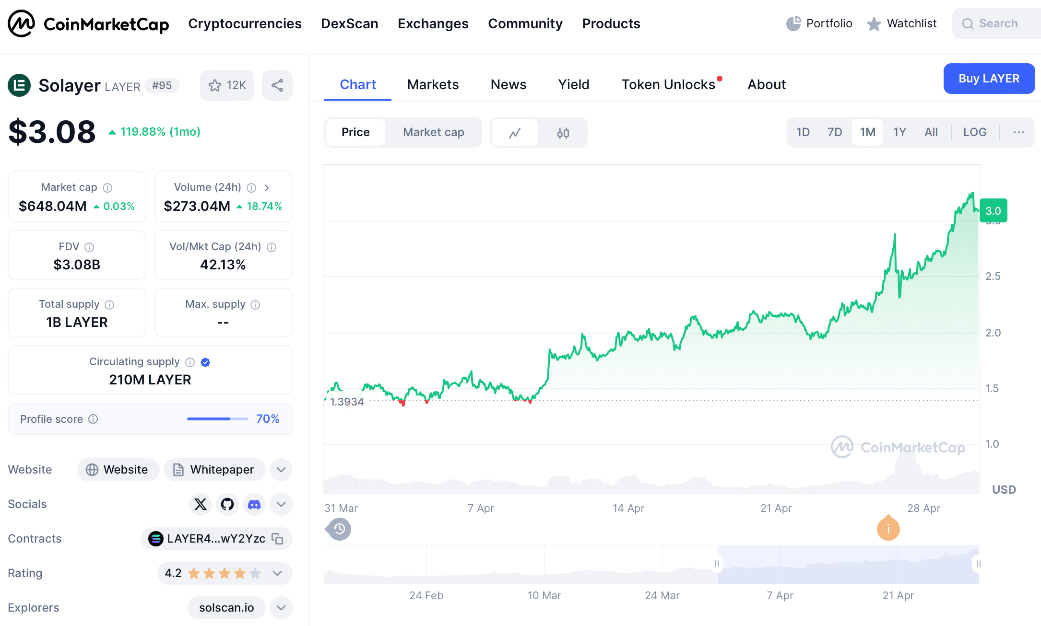
Task: Show Market cap info tooltip icon
Action: click(x=108, y=187)
